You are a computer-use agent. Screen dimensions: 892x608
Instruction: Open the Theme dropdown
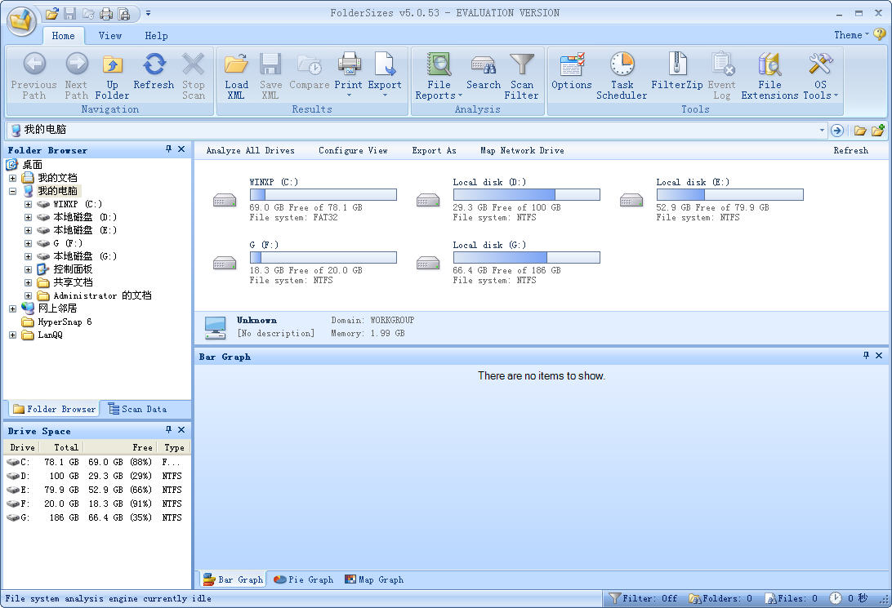pos(851,35)
